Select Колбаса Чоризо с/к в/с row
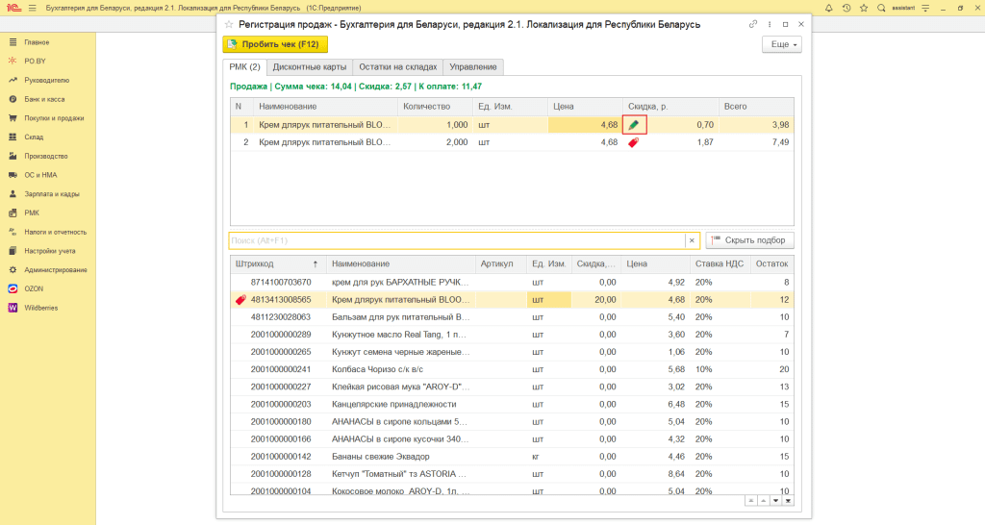985x525 pixels. [512, 369]
